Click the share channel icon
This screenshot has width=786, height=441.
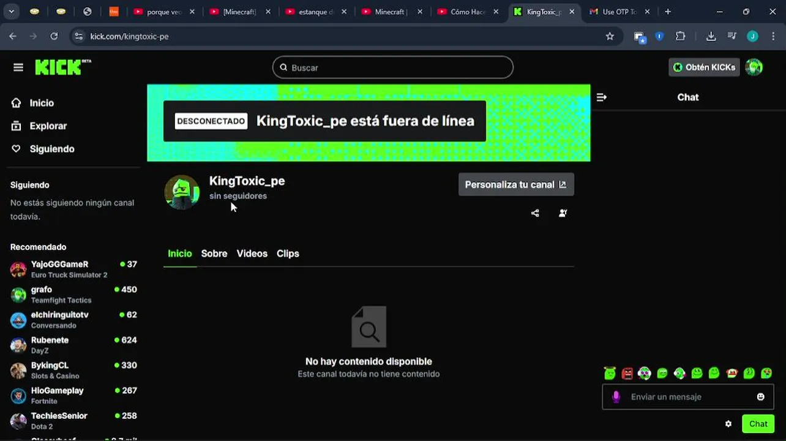pos(535,213)
